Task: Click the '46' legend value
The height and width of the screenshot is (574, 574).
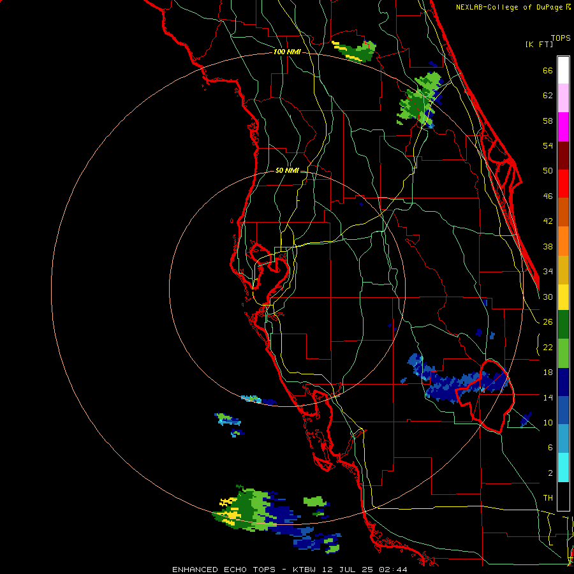Action: click(548, 196)
